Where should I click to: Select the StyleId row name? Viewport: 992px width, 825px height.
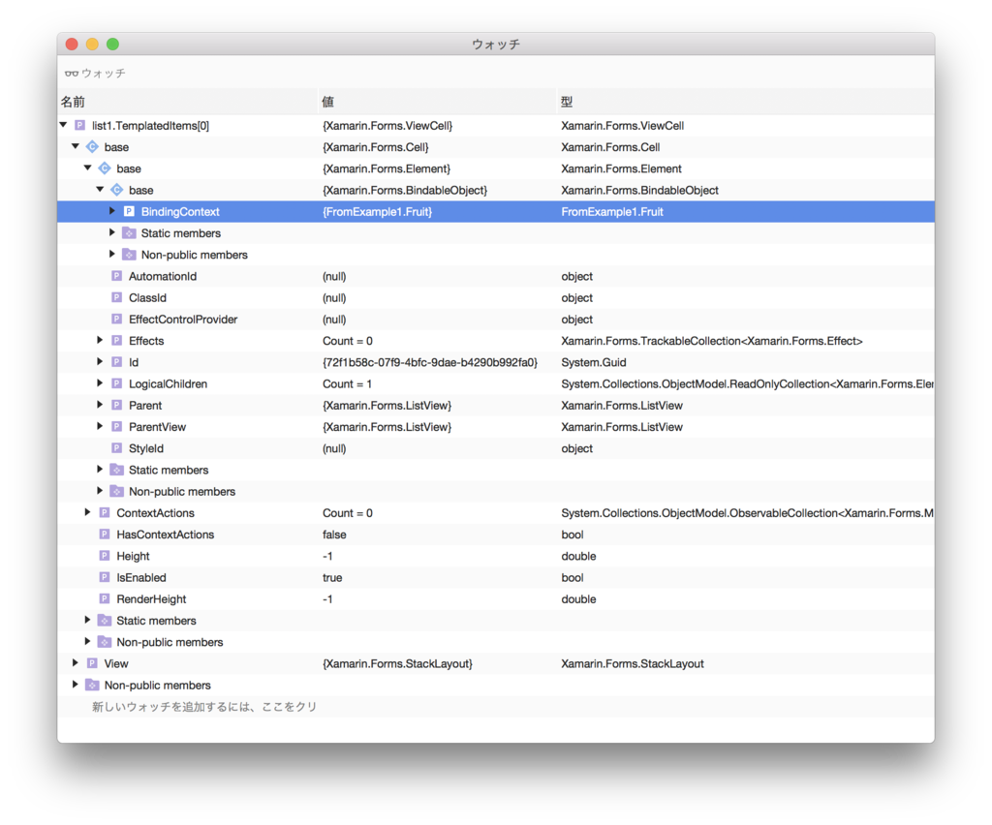[146, 448]
